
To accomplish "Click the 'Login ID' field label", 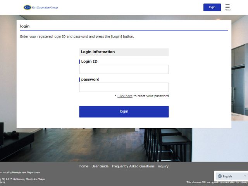I will point(89,61).
